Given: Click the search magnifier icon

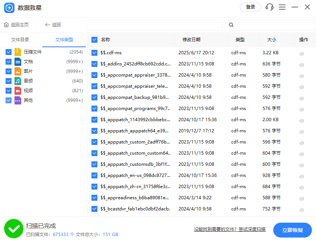Looking at the screenshot, I should click(x=231, y=25).
